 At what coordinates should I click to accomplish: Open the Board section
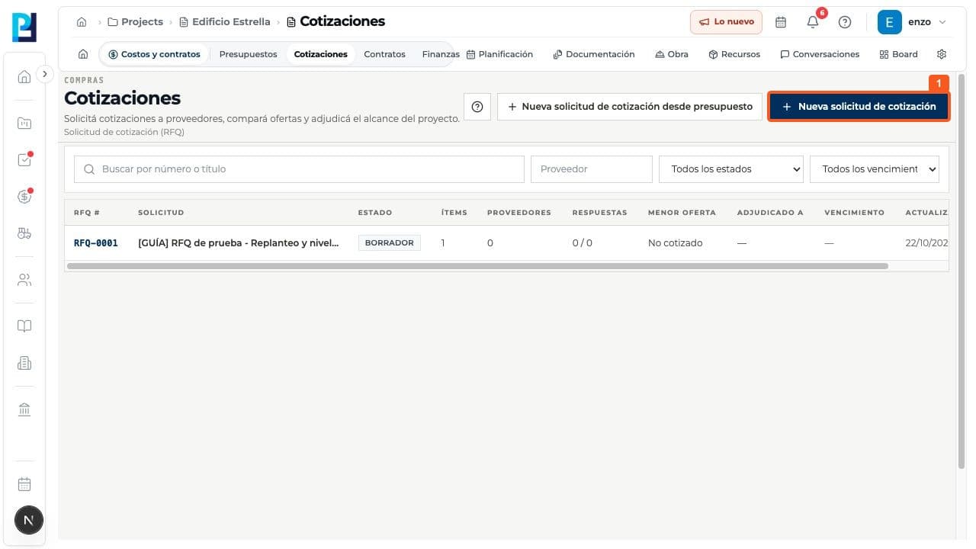coord(899,54)
